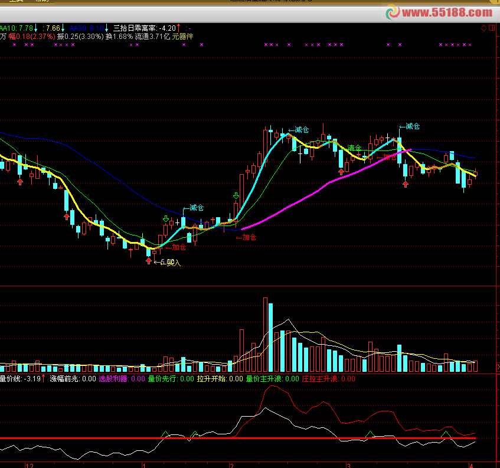Viewport: 500px width, 468px height.
Task: Click the small red square icon at top right
Action: tap(491, 28)
